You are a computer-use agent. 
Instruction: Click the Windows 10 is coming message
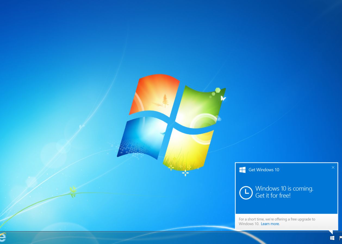point(284,188)
